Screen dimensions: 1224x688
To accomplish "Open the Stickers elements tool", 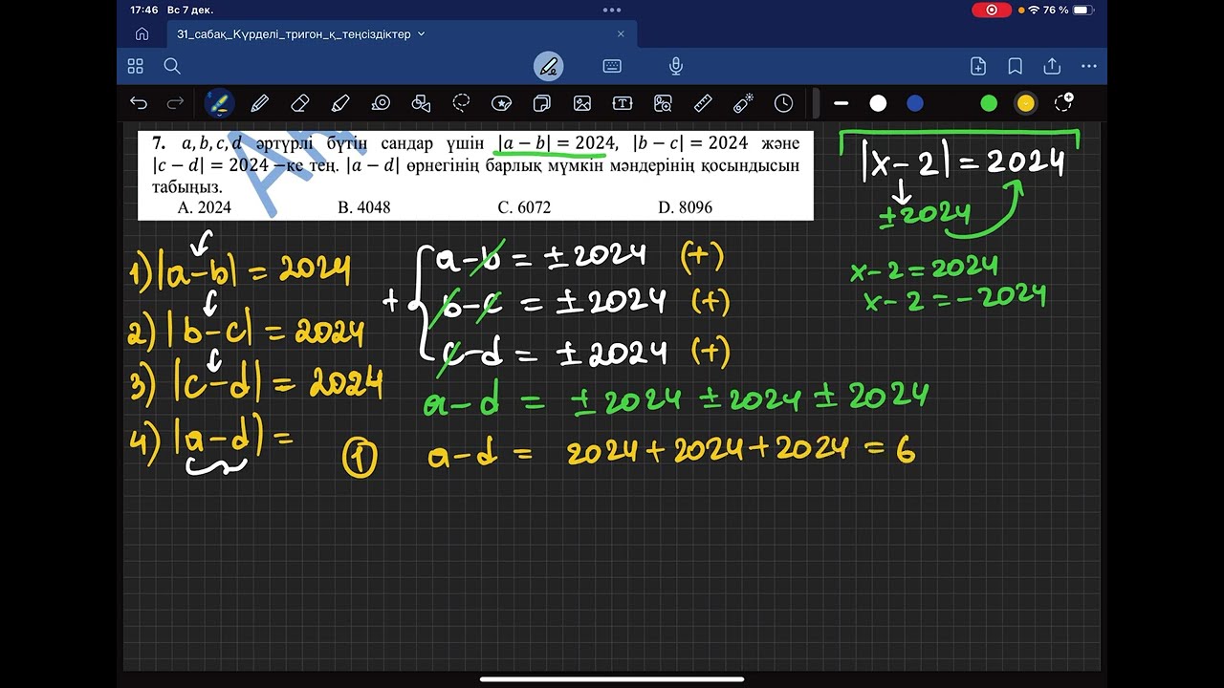I will pos(501,103).
